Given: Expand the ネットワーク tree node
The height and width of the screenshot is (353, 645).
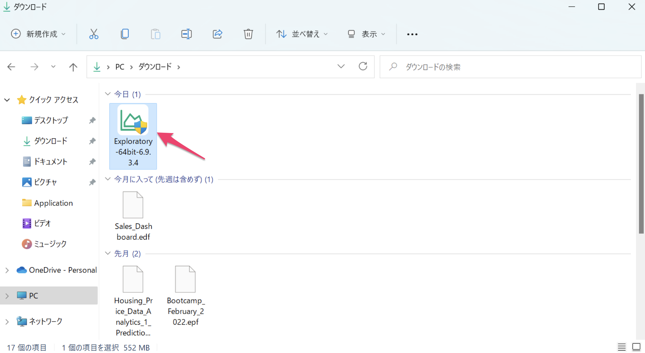Looking at the screenshot, I should tap(7, 322).
